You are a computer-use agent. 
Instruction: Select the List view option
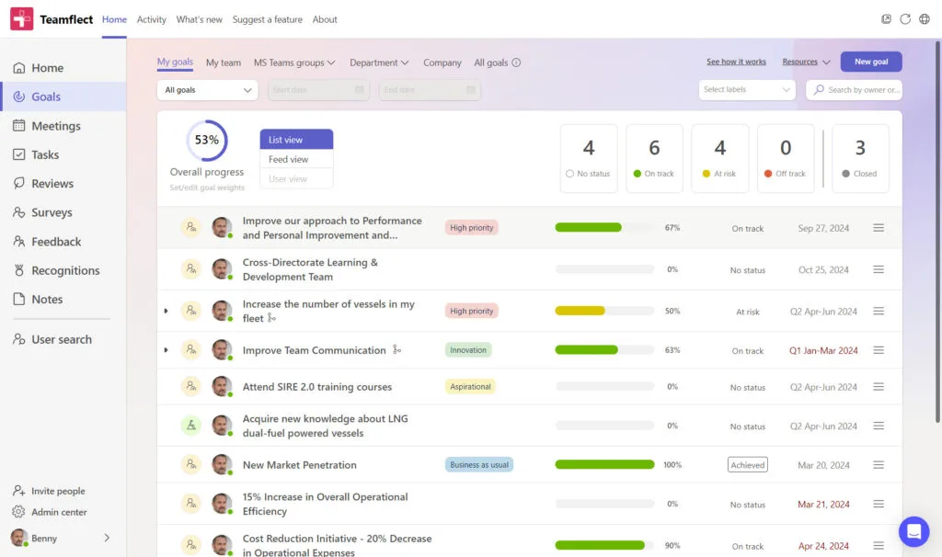[296, 140]
